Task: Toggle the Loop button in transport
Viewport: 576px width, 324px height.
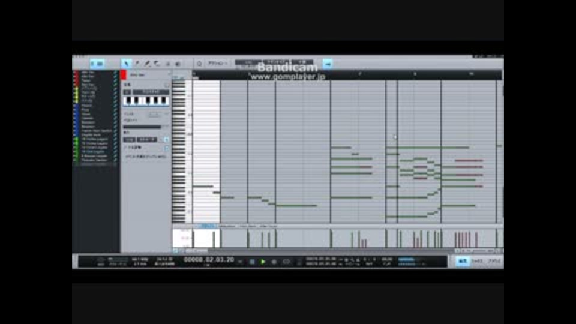Action: pos(286,262)
